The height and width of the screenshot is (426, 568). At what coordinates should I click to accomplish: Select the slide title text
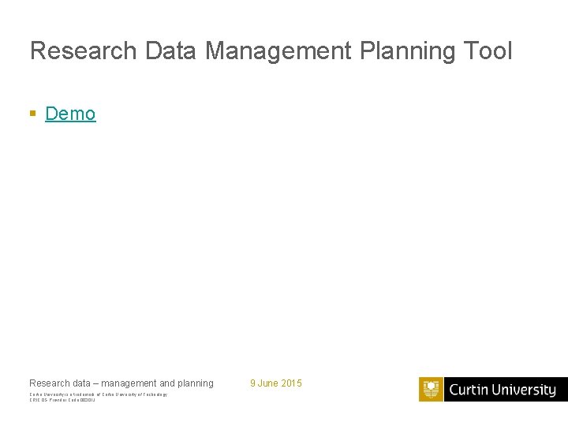point(271,51)
